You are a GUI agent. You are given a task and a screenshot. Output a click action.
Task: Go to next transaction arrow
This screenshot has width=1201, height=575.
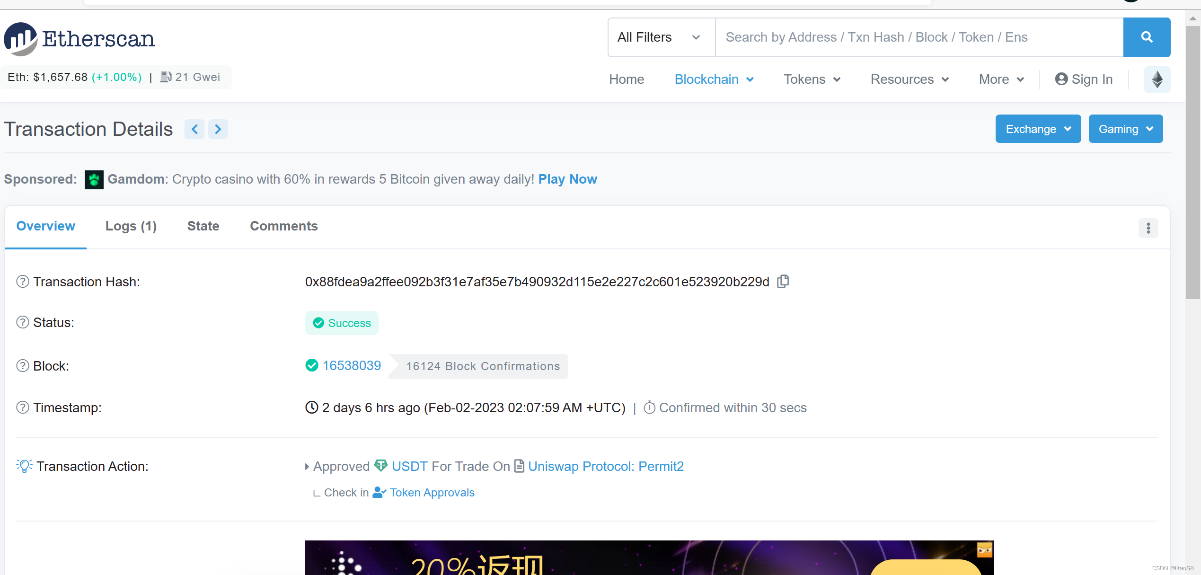(218, 129)
